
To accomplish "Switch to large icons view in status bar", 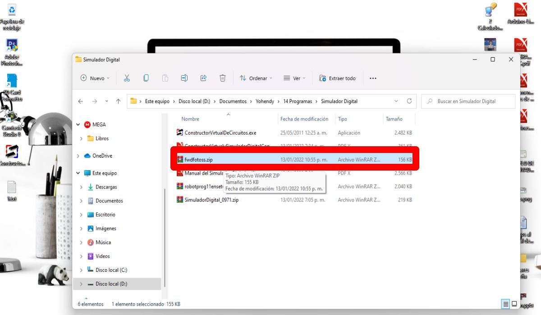I will tap(514, 304).
